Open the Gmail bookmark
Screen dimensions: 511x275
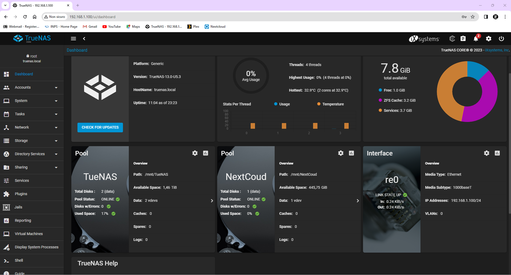(90, 27)
